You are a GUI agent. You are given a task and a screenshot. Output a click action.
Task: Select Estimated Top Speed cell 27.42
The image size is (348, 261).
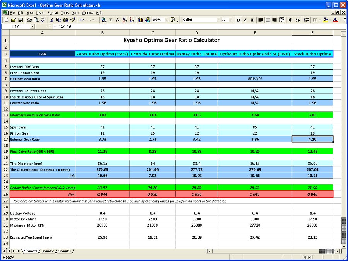coord(255,237)
